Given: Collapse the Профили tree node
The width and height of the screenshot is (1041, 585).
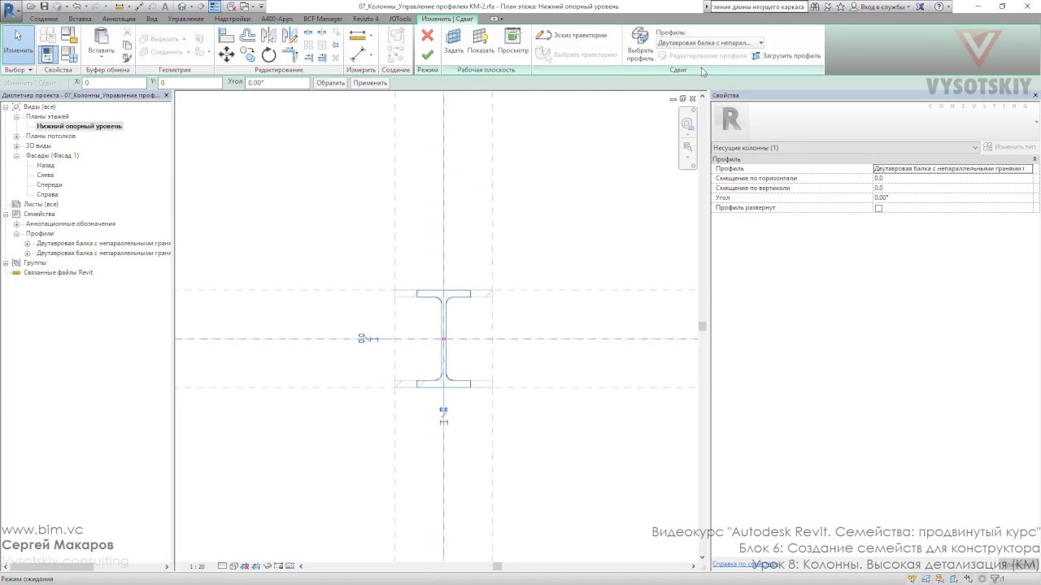Looking at the screenshot, I should [16, 233].
